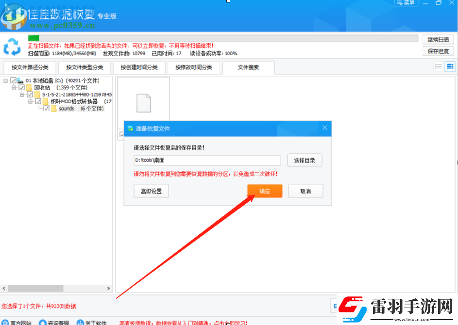
Task: Click the 关于软件 icon
Action: pyautogui.click(x=80, y=323)
